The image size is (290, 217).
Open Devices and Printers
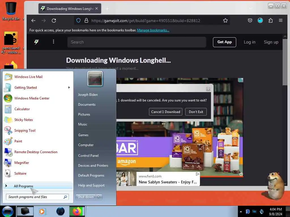(93, 166)
